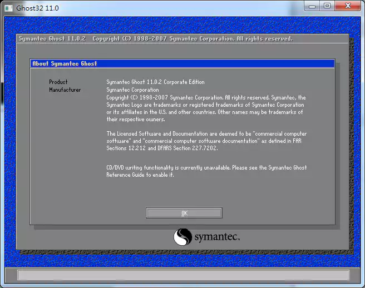Click the Product label
365x288 pixels.
(x=58, y=82)
